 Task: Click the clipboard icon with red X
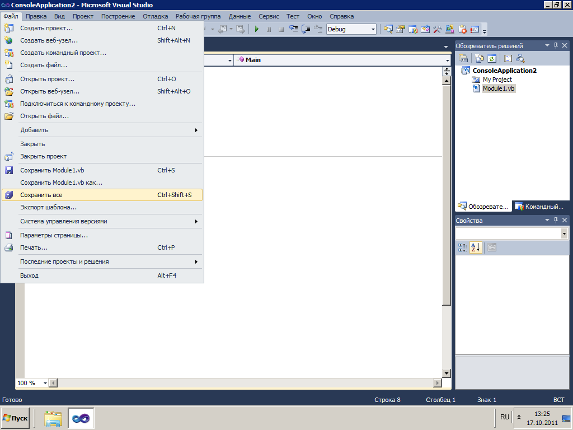(x=462, y=29)
